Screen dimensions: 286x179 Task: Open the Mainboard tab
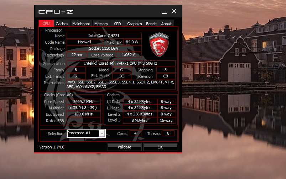81,24
